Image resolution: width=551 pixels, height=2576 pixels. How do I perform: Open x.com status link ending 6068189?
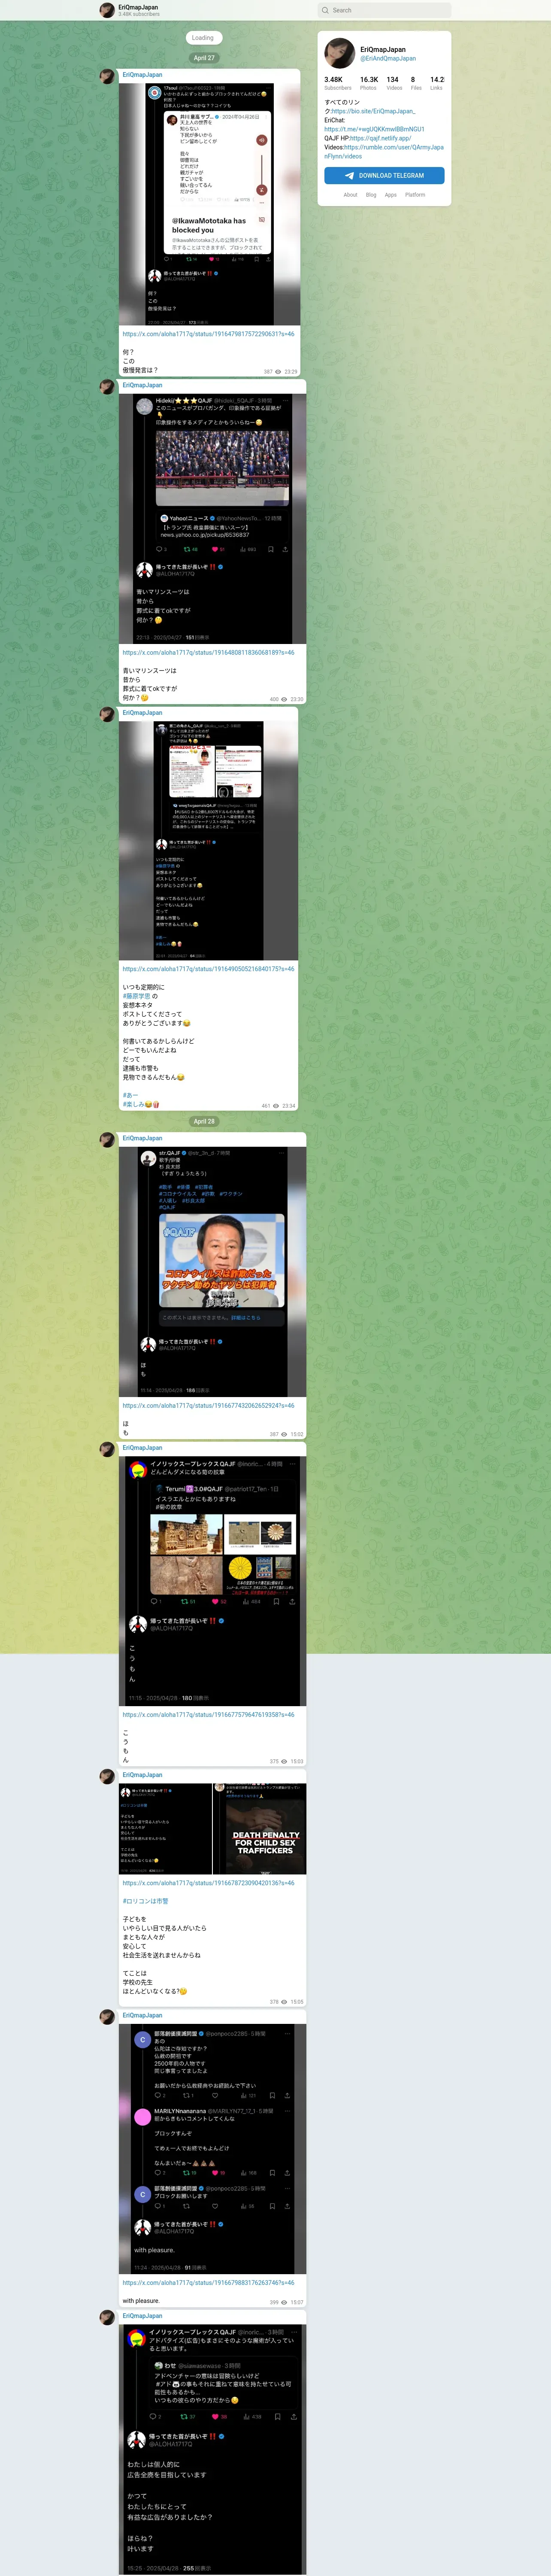tap(208, 652)
